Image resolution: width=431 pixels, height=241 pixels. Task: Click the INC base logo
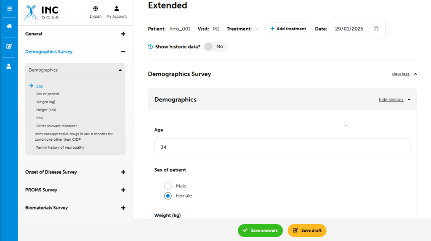(42, 13)
